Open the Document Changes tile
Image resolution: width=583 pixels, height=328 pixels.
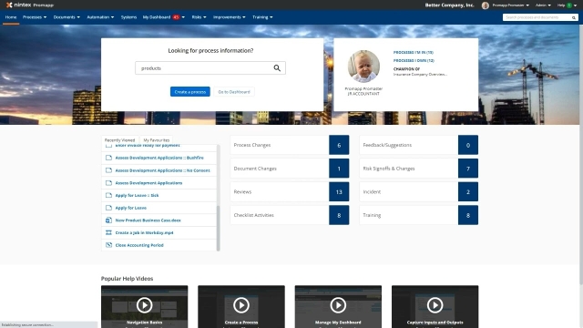(x=290, y=169)
